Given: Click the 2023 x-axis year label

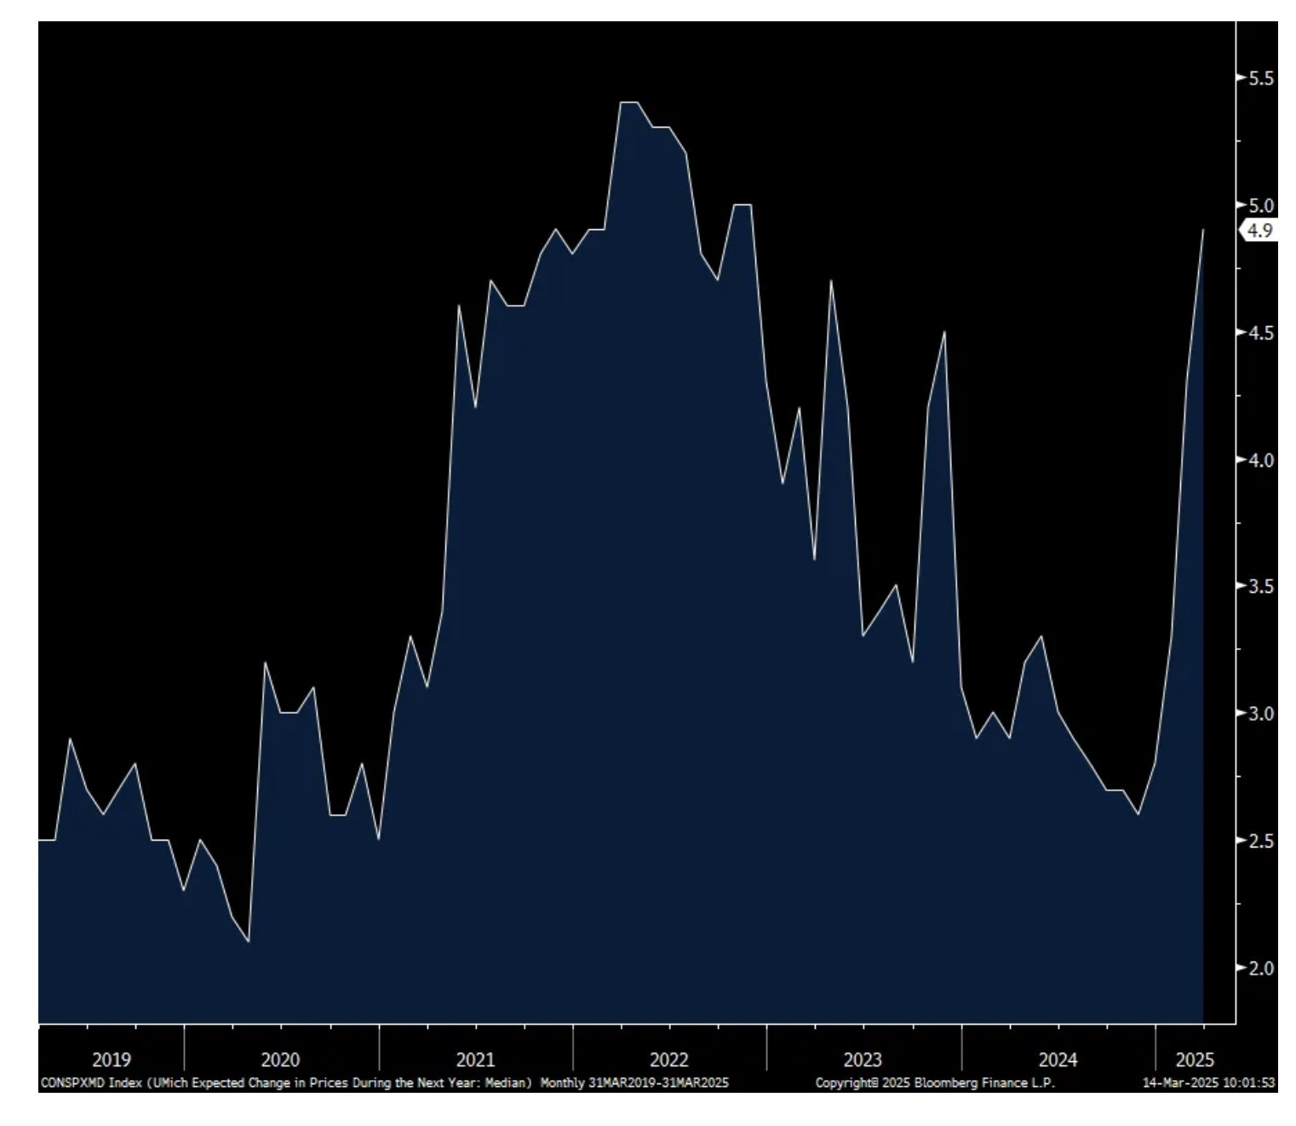Looking at the screenshot, I should click(x=863, y=1060).
